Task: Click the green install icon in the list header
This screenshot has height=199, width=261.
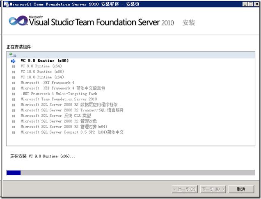Action: point(12,55)
